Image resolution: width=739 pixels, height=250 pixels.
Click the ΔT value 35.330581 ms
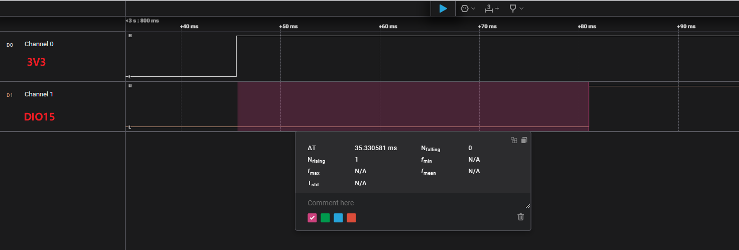click(x=376, y=148)
